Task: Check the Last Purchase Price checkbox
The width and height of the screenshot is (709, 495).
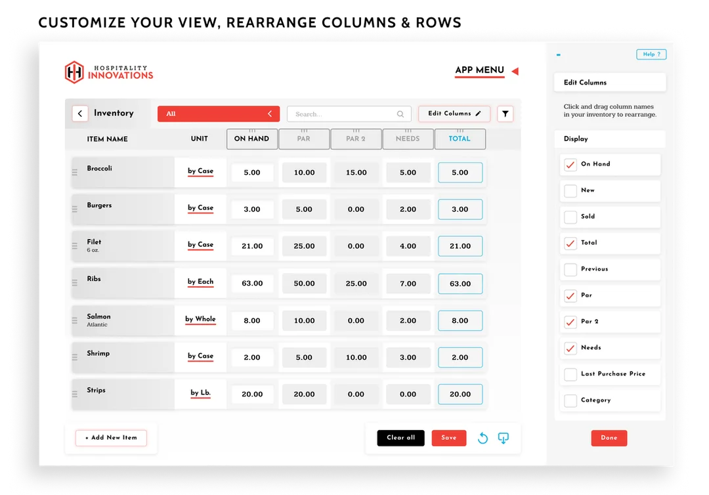Action: (570, 374)
